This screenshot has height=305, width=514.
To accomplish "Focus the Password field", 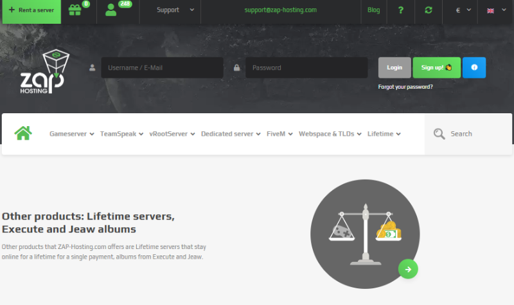I will (306, 68).
